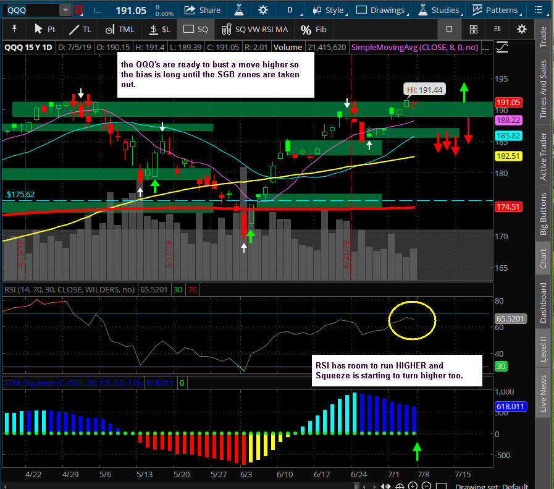Choose the TL trendline tool
The image size is (554, 489).
click(79, 29)
